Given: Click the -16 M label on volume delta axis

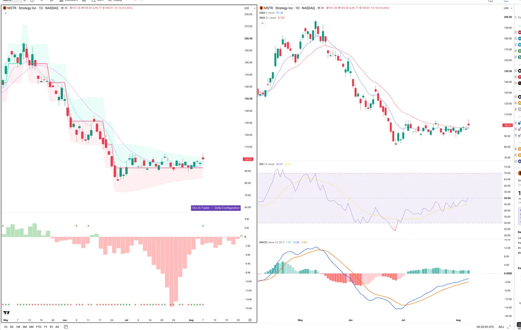Looking at the screenshot, I should (x=247, y=308).
